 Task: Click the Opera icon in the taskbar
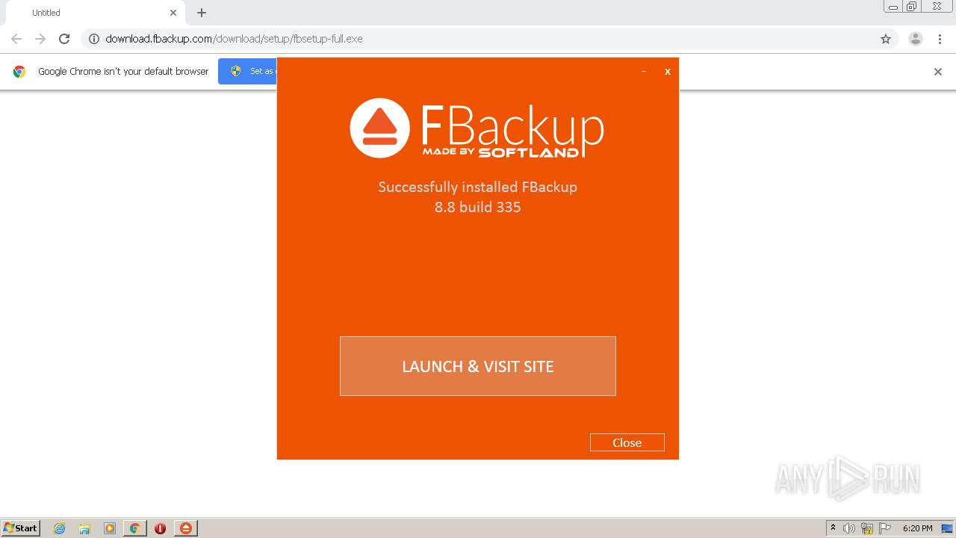click(160, 528)
